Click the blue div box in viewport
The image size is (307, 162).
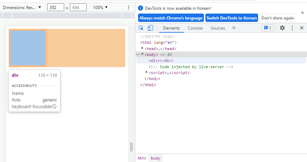coord(28,48)
